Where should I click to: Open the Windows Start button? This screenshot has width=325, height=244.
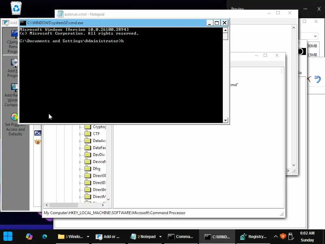8,236
